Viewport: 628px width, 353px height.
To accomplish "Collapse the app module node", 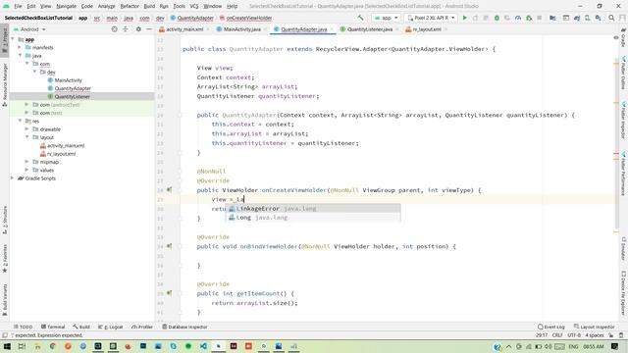I will coord(13,39).
